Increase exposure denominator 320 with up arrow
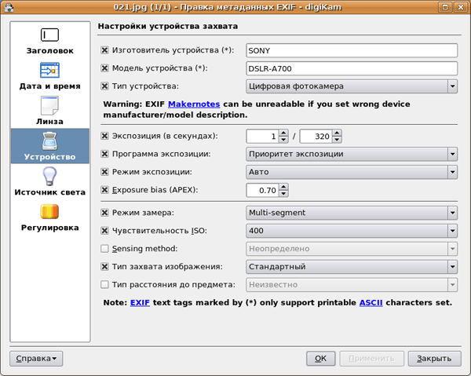Viewport: 471px width, 376px height. click(x=337, y=133)
